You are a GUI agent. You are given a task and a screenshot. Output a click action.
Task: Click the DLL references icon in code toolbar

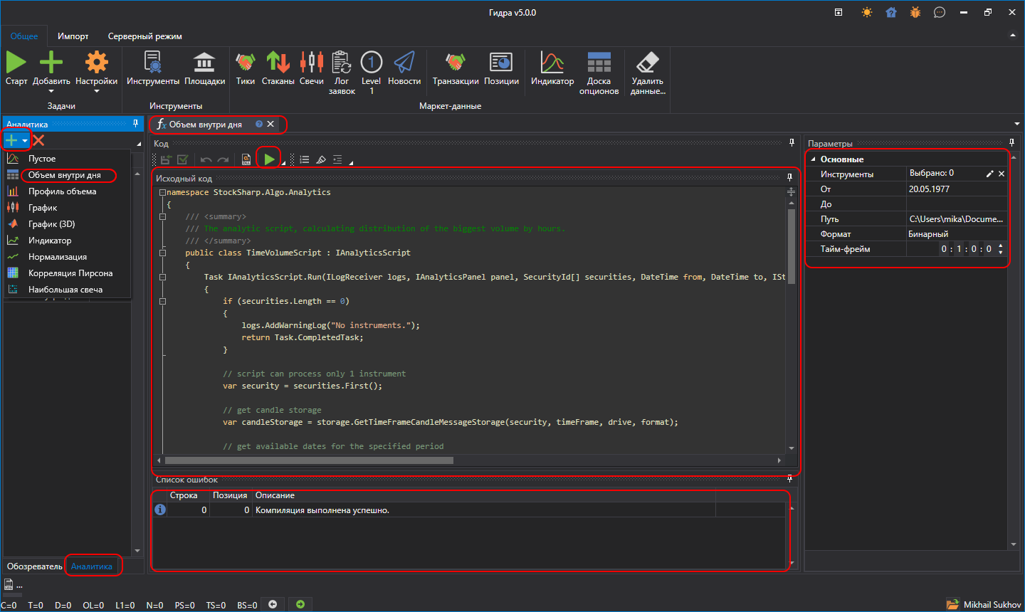click(246, 160)
